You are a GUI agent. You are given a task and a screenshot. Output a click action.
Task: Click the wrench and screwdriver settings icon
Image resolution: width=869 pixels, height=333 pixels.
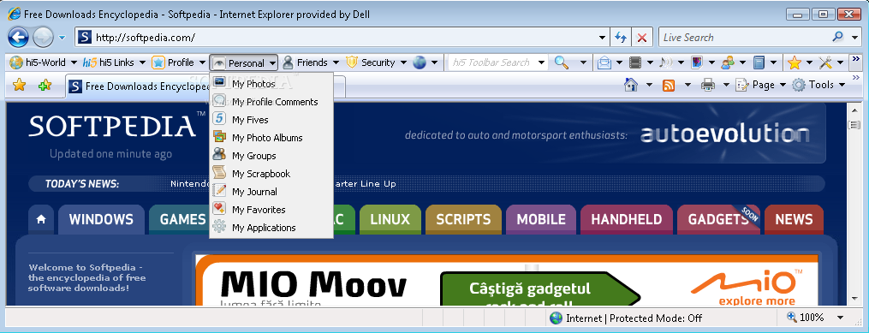tap(825, 62)
